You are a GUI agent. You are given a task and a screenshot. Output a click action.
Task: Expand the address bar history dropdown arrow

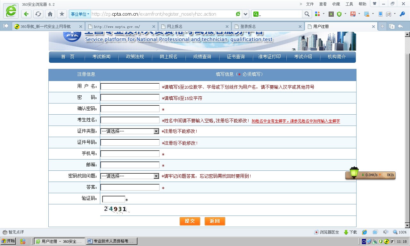[246, 14]
